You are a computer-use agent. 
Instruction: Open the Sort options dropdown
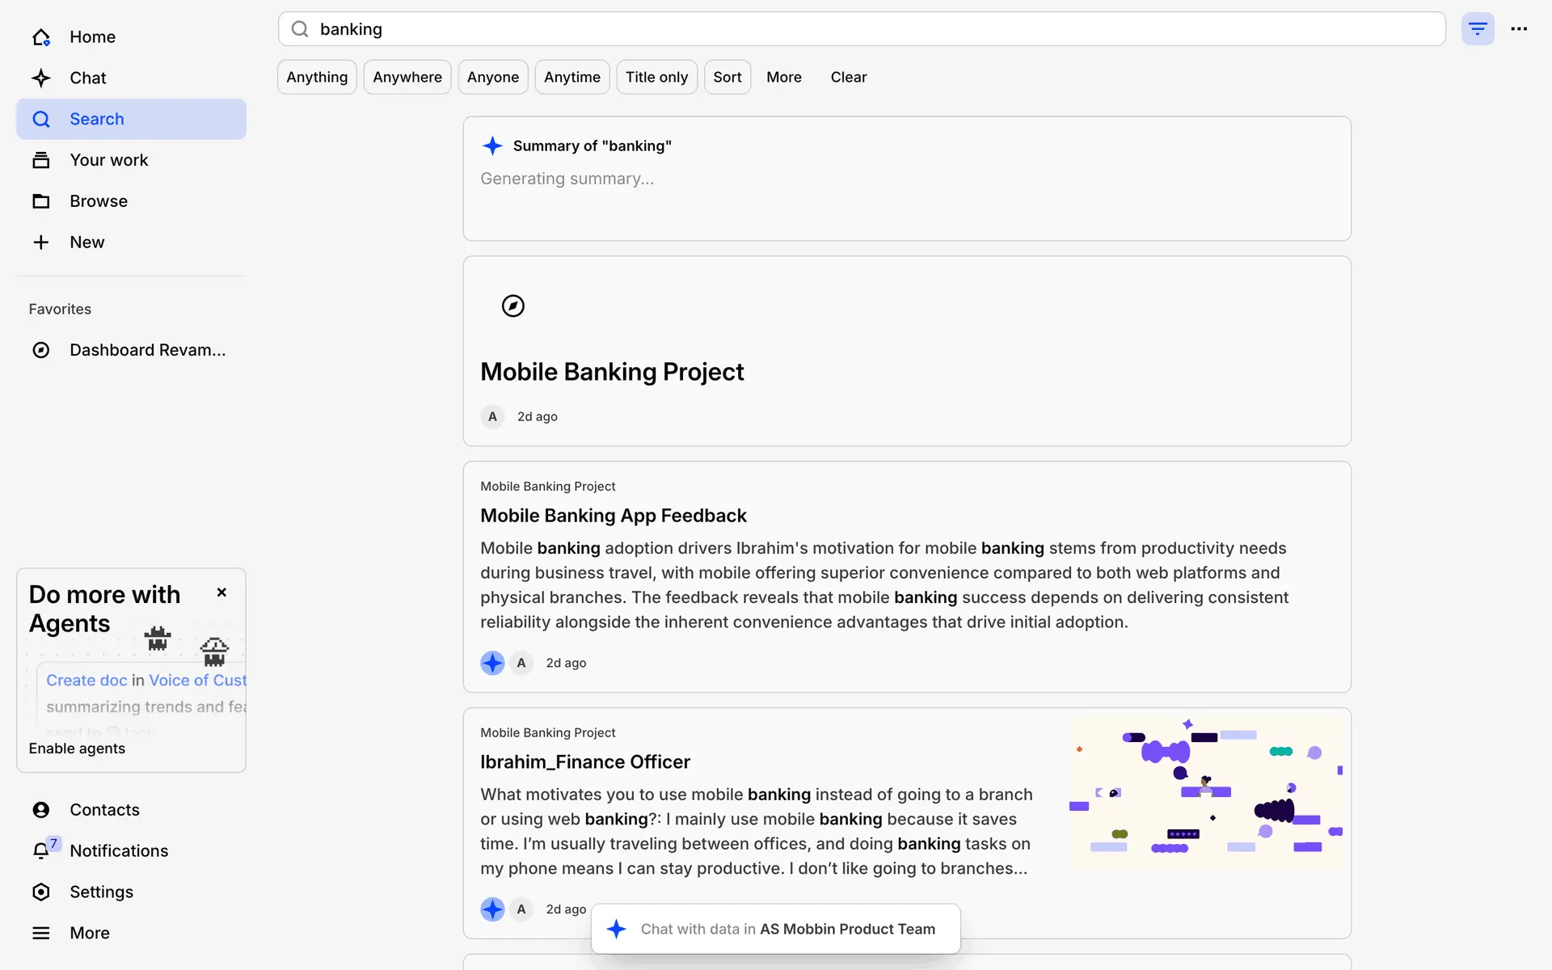pos(727,77)
